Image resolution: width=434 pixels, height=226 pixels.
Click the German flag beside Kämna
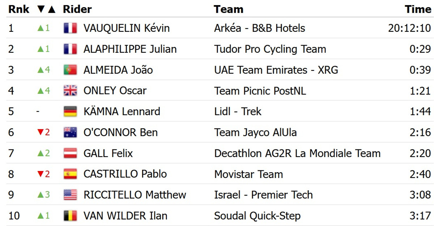70,112
